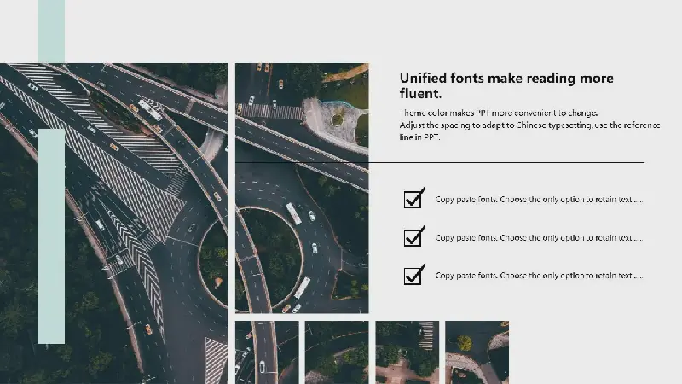The image size is (682, 384).
Task: Click the tall teal bar overlapping left photo
Action: [x=51, y=236]
